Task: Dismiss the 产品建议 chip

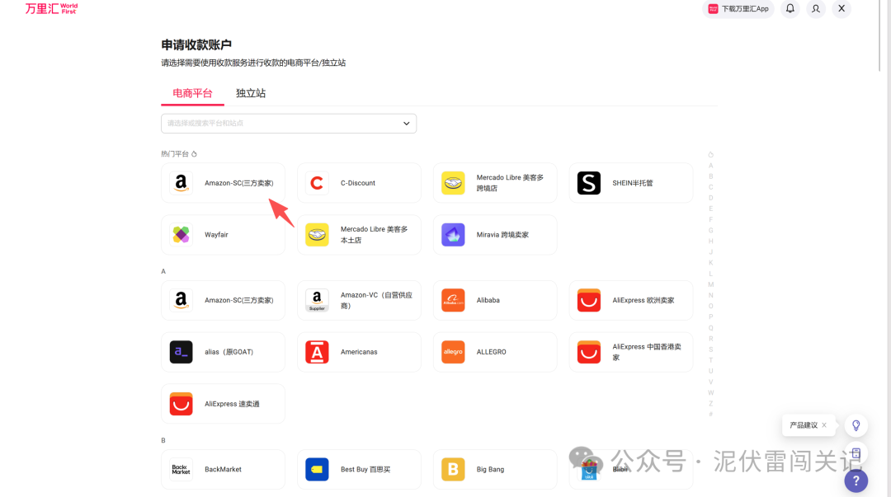Action: coord(823,425)
